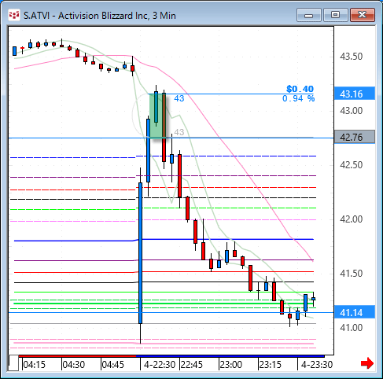Click the 23:00 time axis label
Screen dimensions: 383x379
(231, 365)
